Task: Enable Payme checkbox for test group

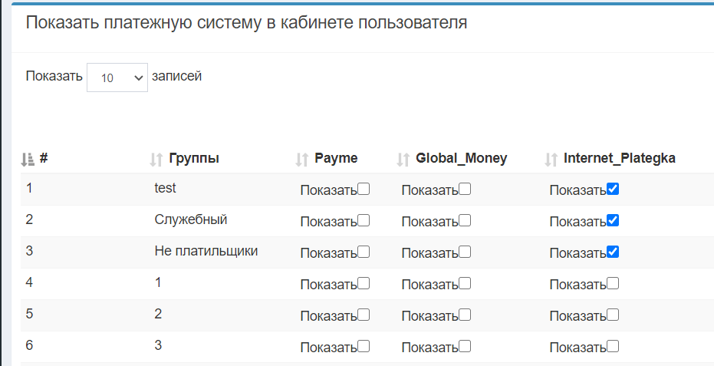Action: pyautogui.click(x=364, y=189)
